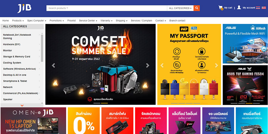This screenshot has width=268, height=134.
Task: Expand the Products menu dropdown
Action: point(18,21)
